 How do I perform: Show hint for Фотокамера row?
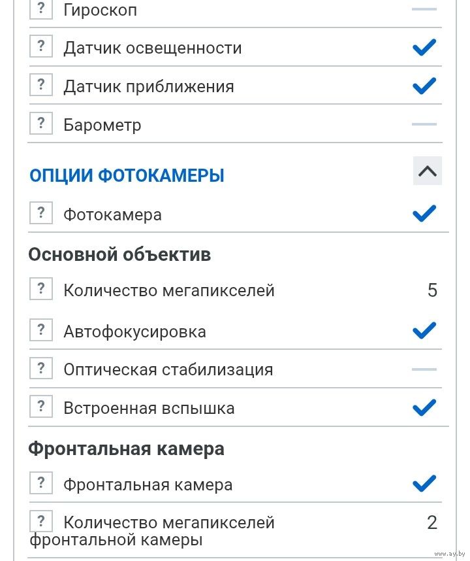click(41, 213)
